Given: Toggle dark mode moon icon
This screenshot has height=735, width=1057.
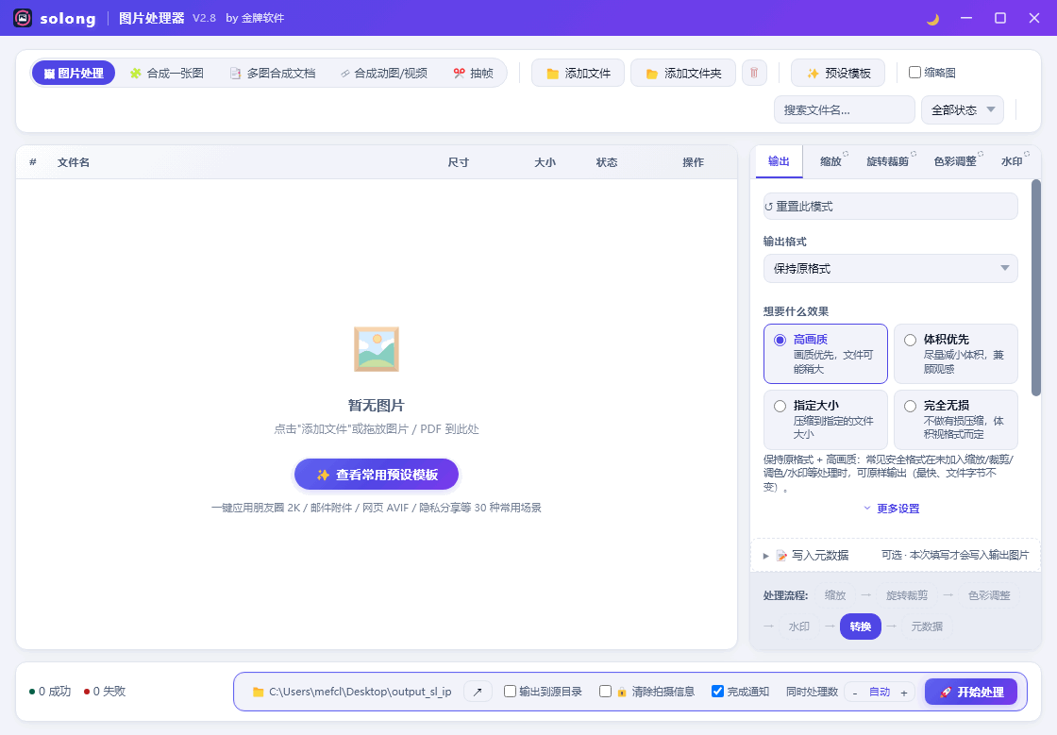Looking at the screenshot, I should click(933, 19).
